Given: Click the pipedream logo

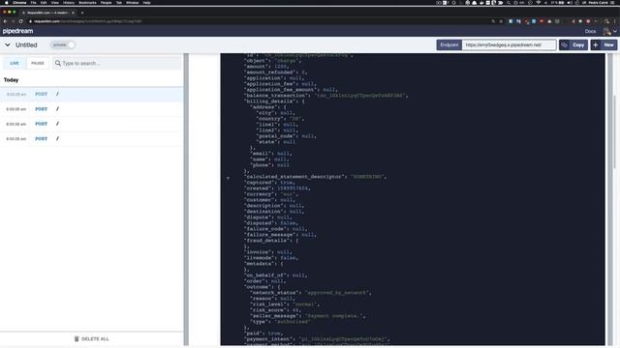Looking at the screenshot, I should tap(17, 31).
